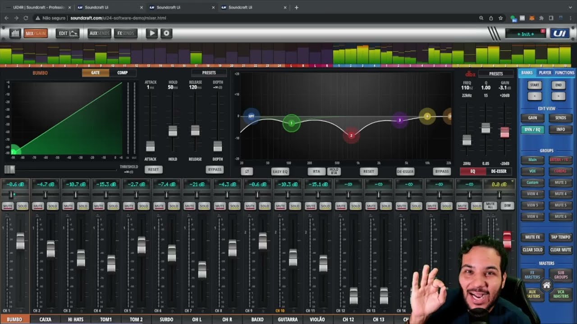Click the MUTE FX button
The width and height of the screenshot is (577, 324).
click(x=532, y=237)
